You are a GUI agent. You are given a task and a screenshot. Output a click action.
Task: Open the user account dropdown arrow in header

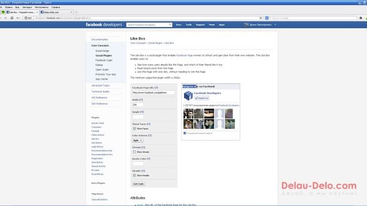tap(275, 25)
